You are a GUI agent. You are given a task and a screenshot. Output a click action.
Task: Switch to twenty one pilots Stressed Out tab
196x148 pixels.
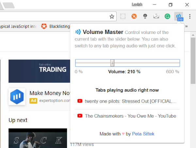click(x=127, y=101)
